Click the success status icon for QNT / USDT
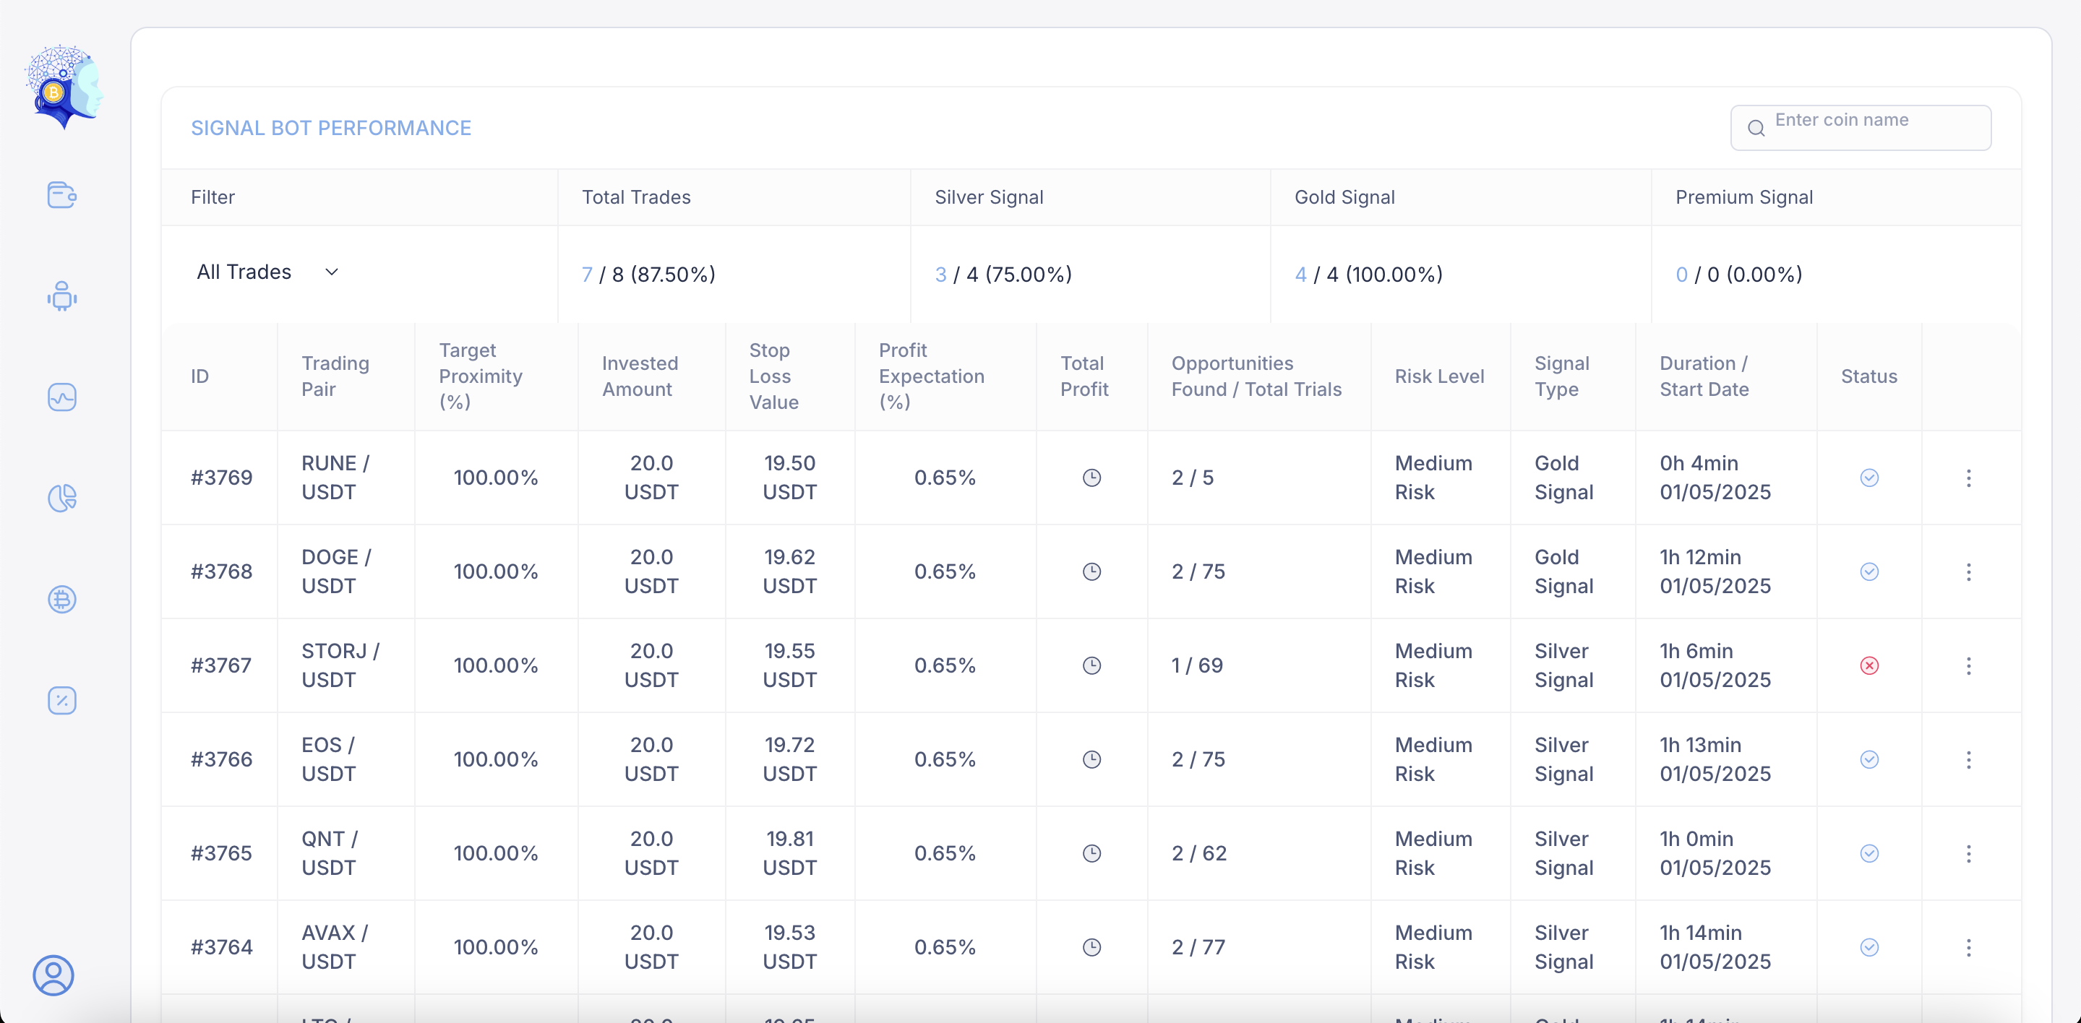Viewport: 2081px width, 1023px height. click(x=1869, y=853)
